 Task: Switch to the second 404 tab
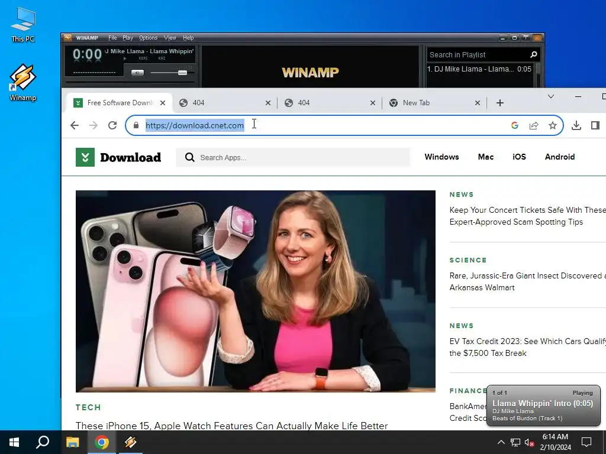(329, 103)
